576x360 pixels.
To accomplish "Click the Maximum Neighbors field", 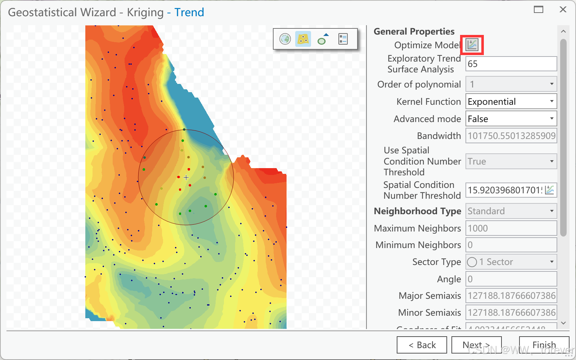I will (511, 228).
